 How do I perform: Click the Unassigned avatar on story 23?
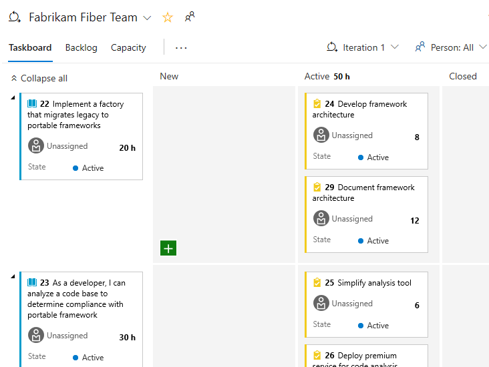[36, 336]
